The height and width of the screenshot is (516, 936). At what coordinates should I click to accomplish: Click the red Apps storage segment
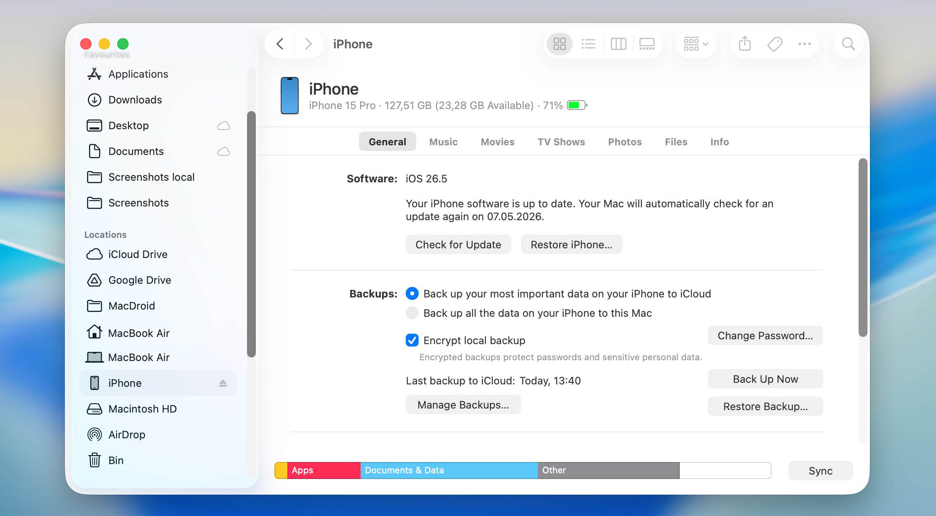point(324,471)
